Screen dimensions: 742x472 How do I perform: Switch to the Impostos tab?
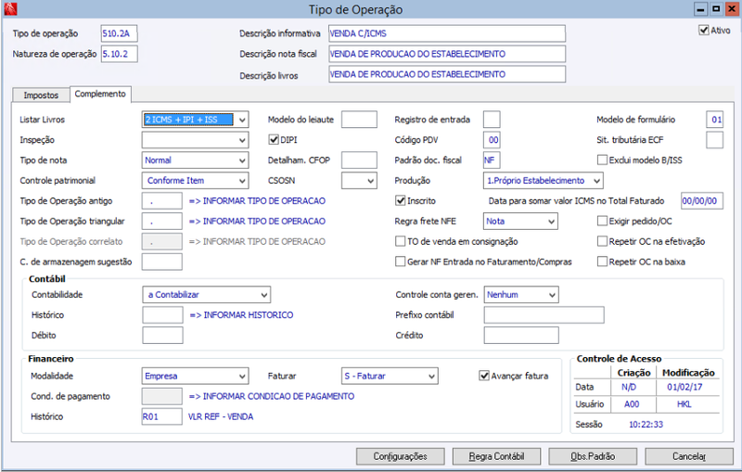(40, 95)
